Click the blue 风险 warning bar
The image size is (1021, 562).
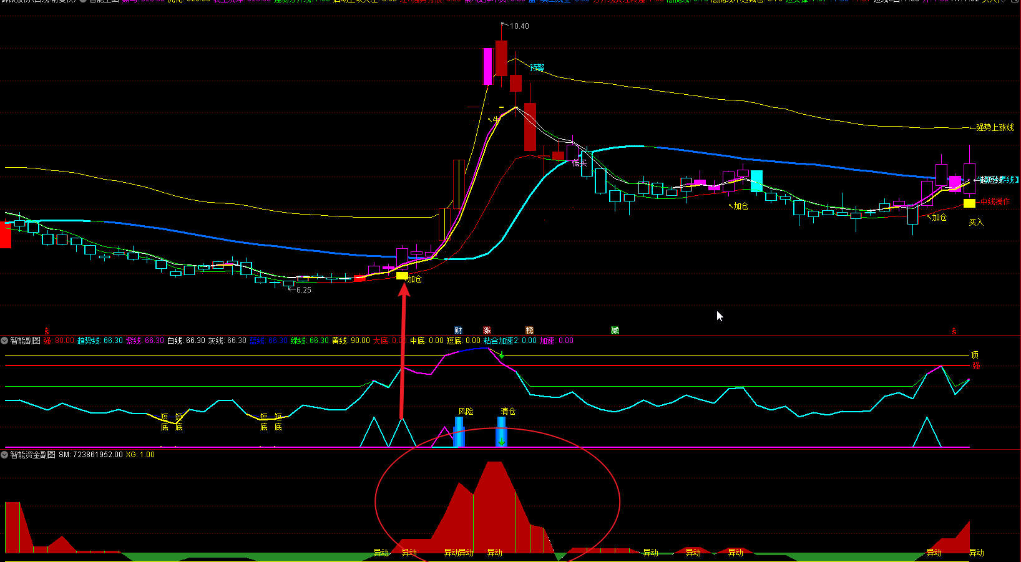tap(459, 432)
